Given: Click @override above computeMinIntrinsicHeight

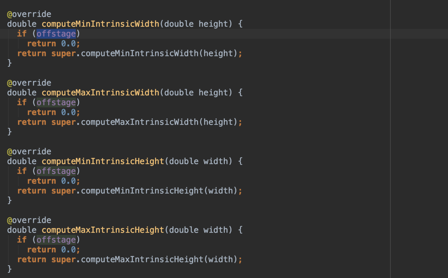Looking at the screenshot, I should (29, 151).
